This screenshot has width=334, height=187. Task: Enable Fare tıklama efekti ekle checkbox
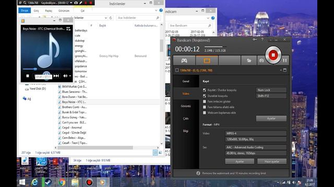point(205,107)
